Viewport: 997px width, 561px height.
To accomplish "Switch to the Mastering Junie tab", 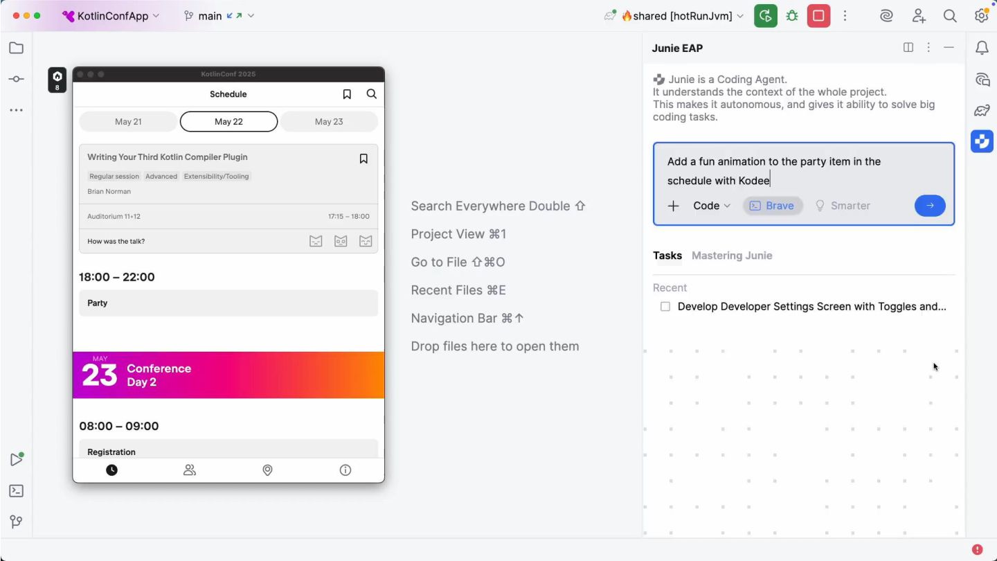I will pyautogui.click(x=732, y=256).
